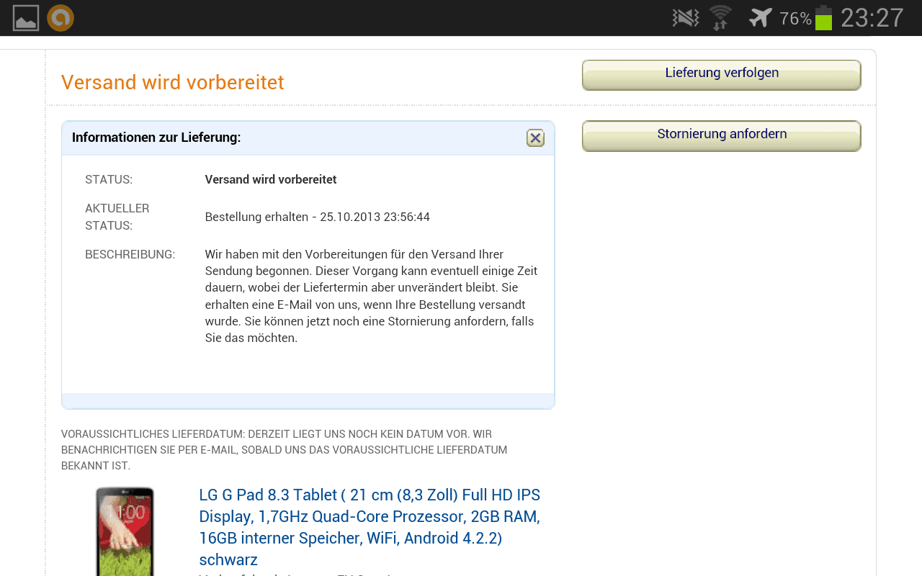Tap the BESCHREIBUNG: label
The image size is (922, 576).
(x=130, y=254)
